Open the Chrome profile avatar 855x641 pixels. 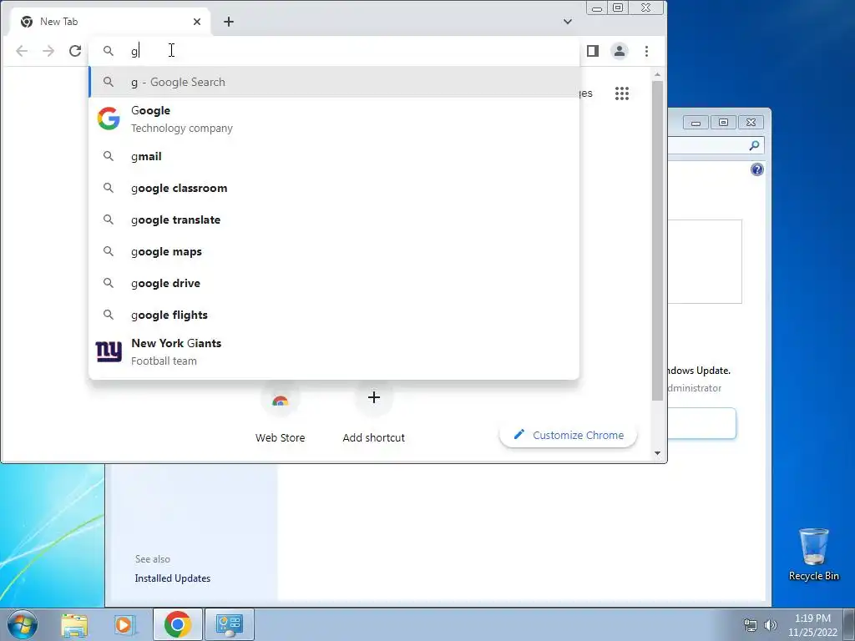click(620, 51)
